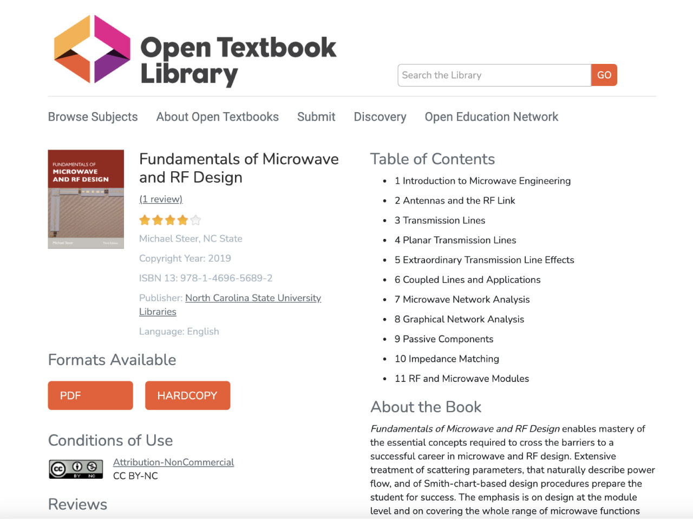Click the Open Textbook Library logo
This screenshot has width=693, height=520.
[x=195, y=51]
